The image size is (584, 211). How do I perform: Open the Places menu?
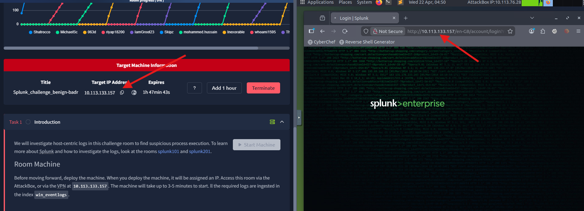pyautogui.click(x=345, y=2)
